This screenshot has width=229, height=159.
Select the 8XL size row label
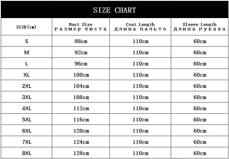click(26, 153)
